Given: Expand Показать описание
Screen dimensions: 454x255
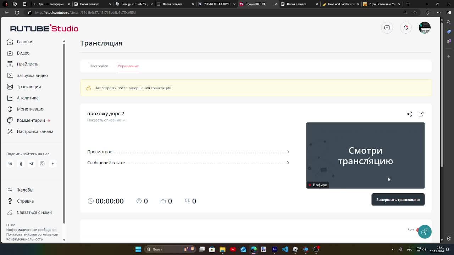Looking at the screenshot, I should click(106, 120).
